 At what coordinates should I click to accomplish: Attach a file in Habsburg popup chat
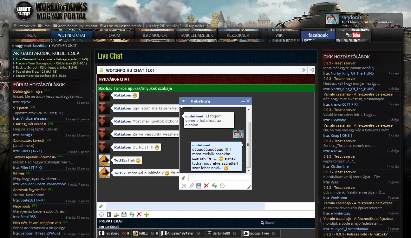[191, 186]
